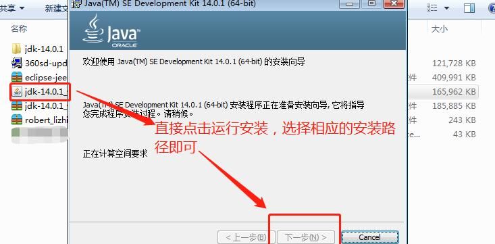Click the 上一步(B) button
The height and width of the screenshot is (244, 495).
coord(246,237)
